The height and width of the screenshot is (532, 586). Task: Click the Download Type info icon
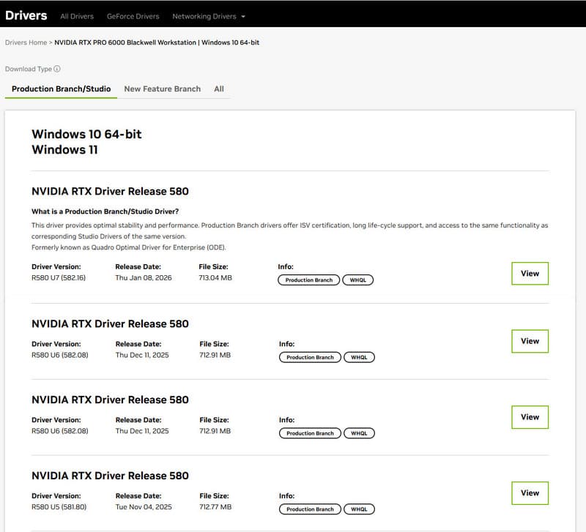pyautogui.click(x=57, y=69)
